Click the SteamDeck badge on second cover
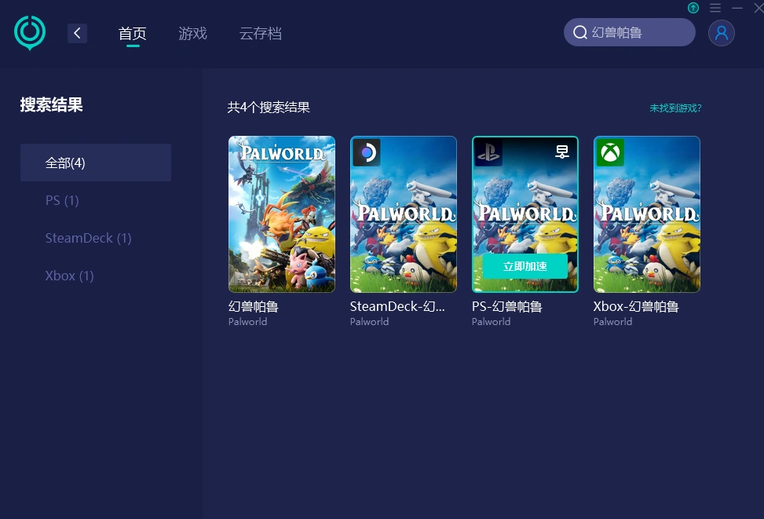This screenshot has width=764, height=519. 367,152
